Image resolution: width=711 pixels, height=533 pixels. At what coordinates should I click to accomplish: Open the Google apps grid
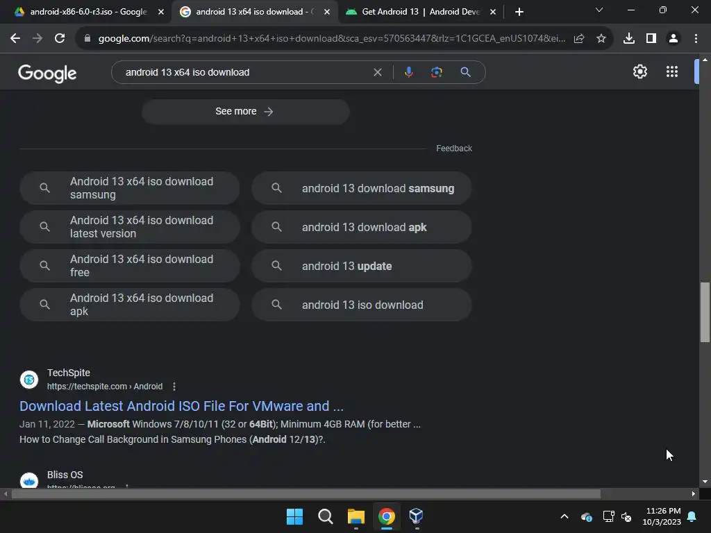[672, 71]
